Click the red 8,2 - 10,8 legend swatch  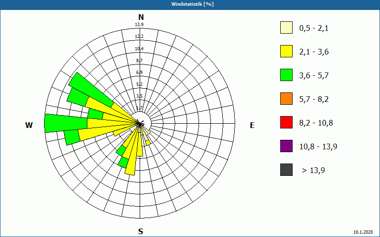[x=286, y=122]
